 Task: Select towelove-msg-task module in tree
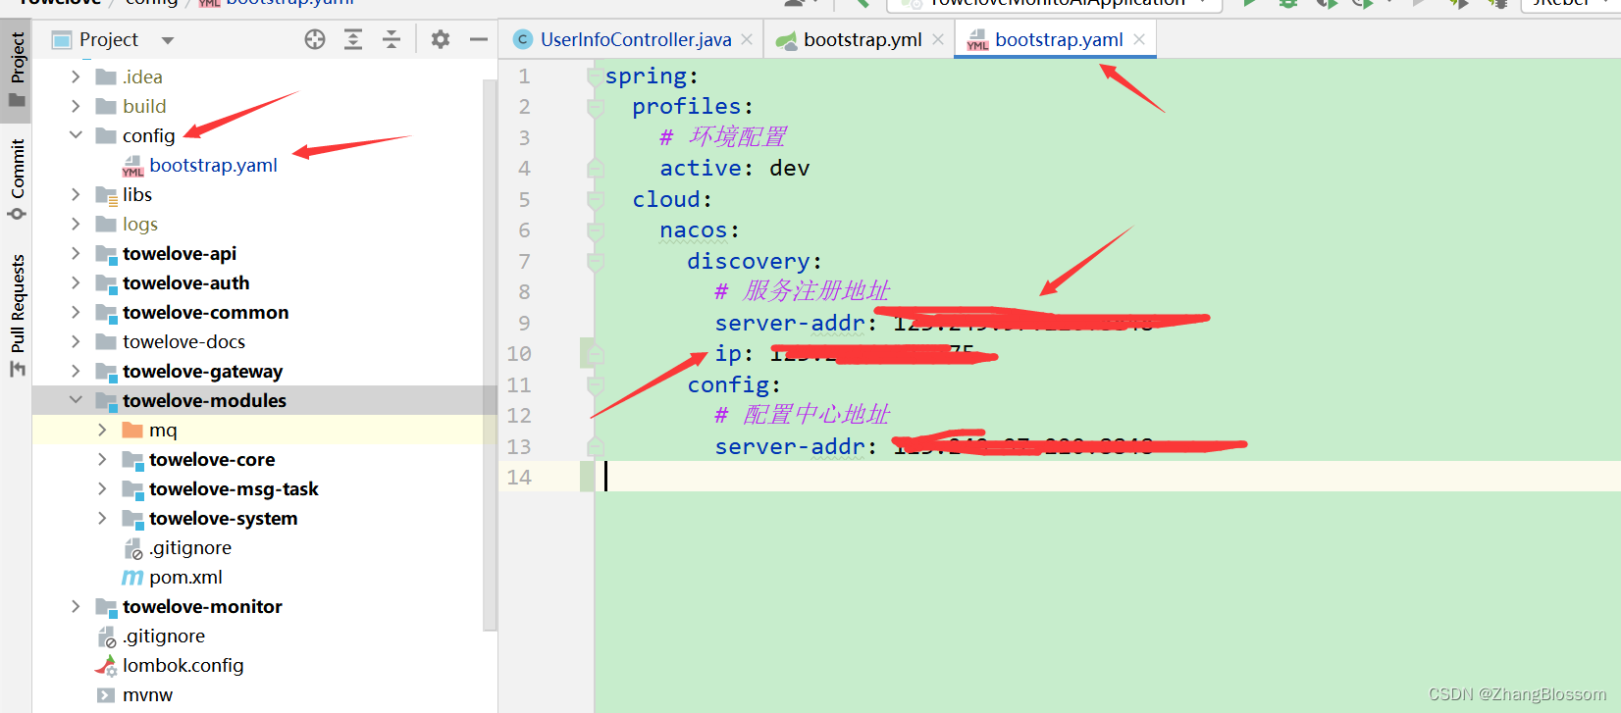coord(234,488)
